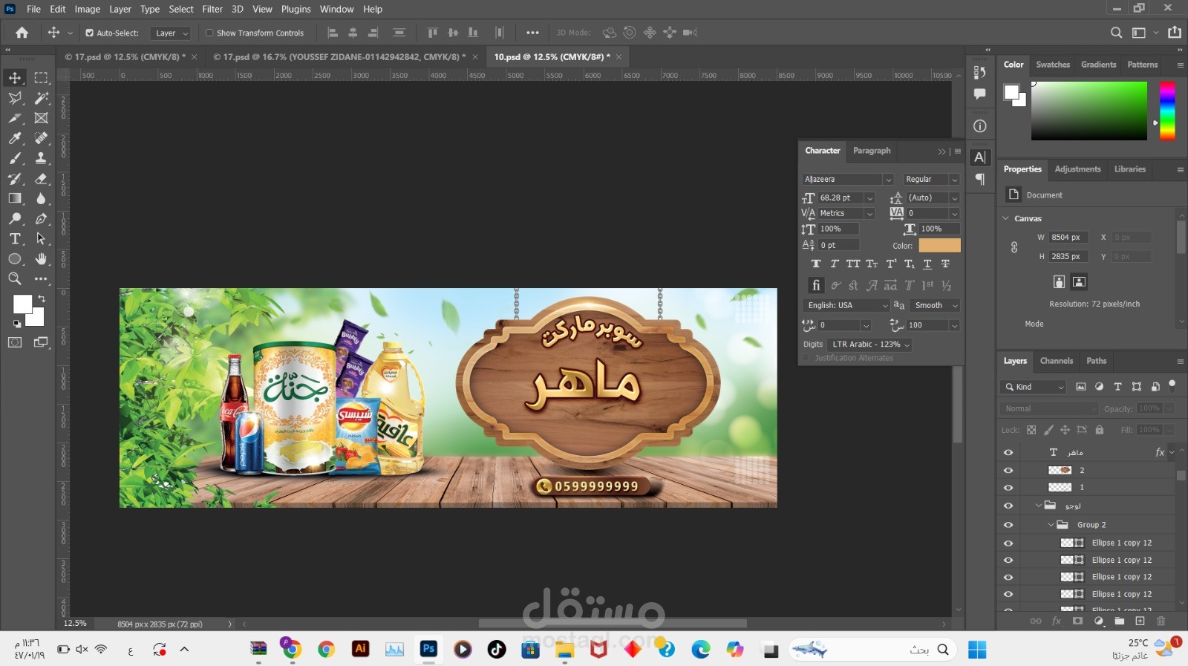Open the Paragraph panel icon in the dock
1188x666 pixels.
point(980,180)
